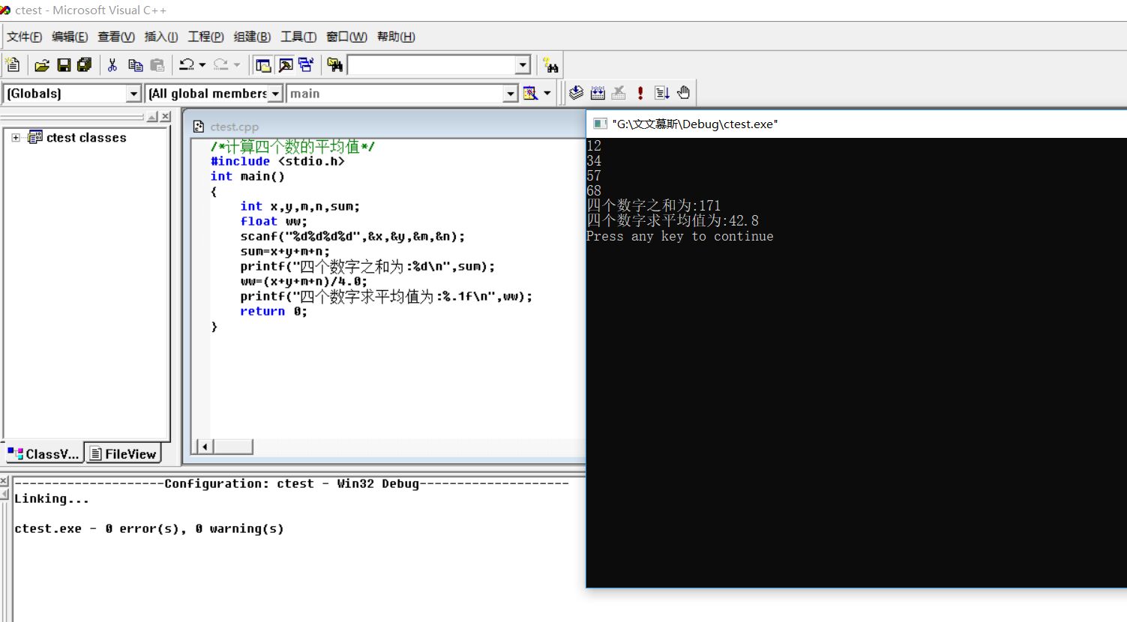Redo action toolbar icon
The width and height of the screenshot is (1127, 622).
click(x=220, y=65)
